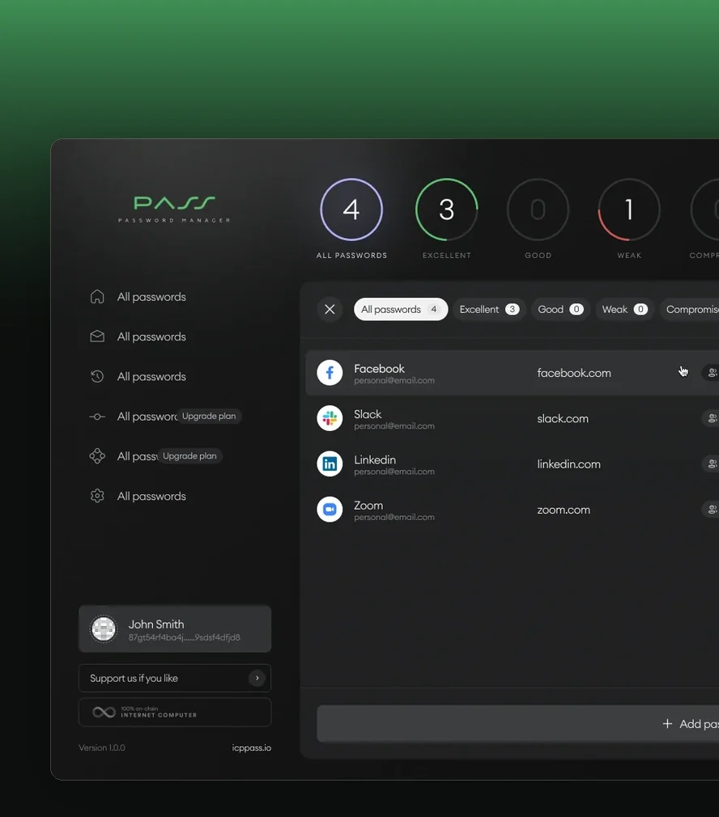The image size is (719, 817).
Task: Click share users icon on Zoom row
Action: coord(713,509)
